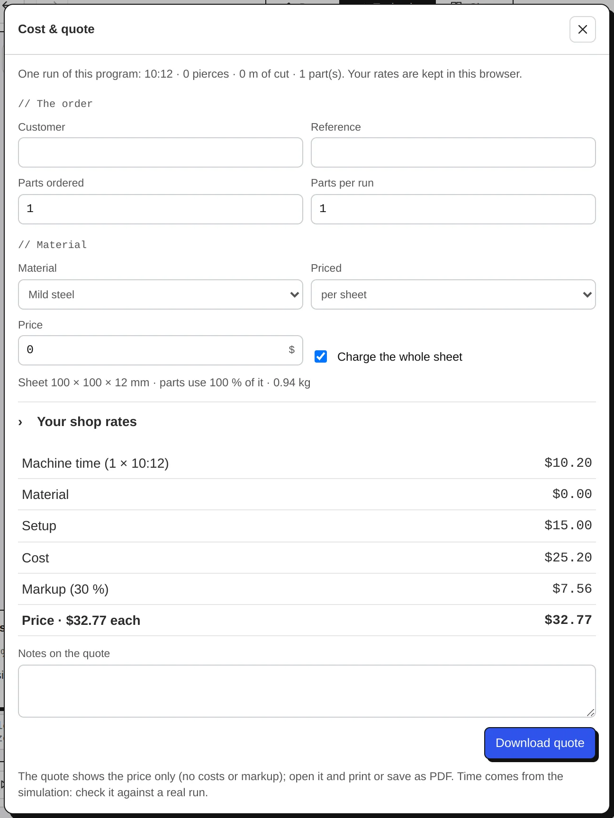
Task: Click the Notes on the quote textarea
Action: (x=307, y=691)
